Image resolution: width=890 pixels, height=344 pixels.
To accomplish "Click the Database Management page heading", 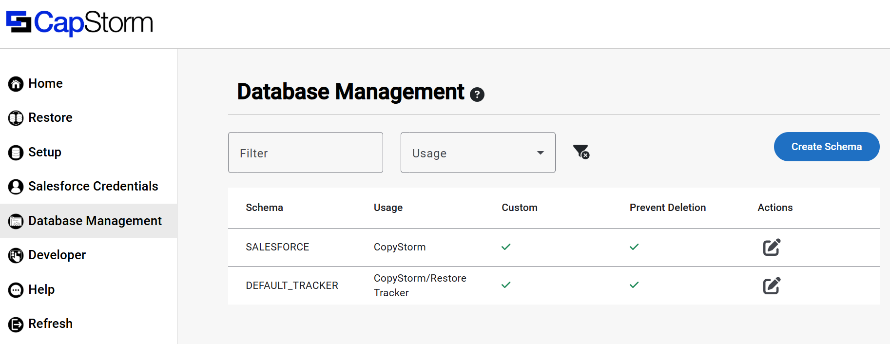I will (x=350, y=92).
